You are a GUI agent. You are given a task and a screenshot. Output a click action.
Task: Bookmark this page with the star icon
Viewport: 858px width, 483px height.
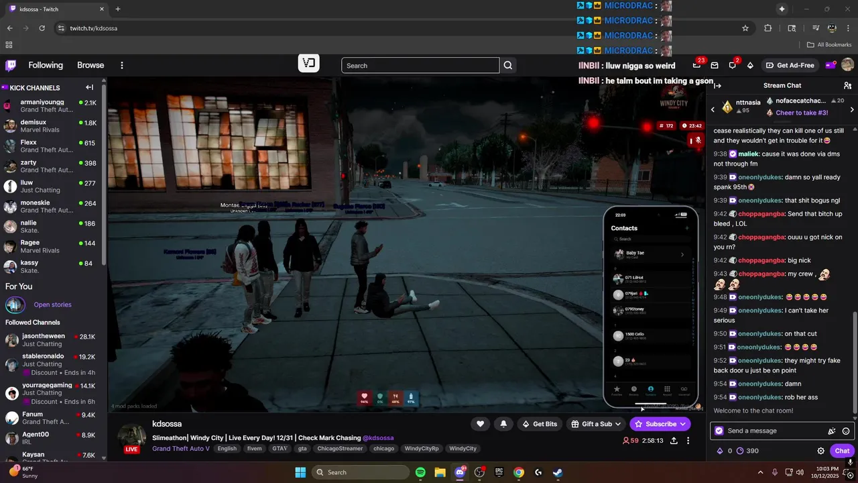pyautogui.click(x=745, y=28)
